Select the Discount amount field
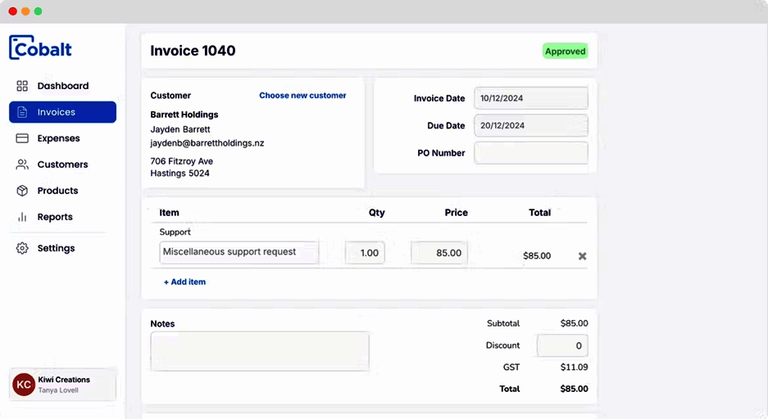768x419 pixels. click(562, 345)
